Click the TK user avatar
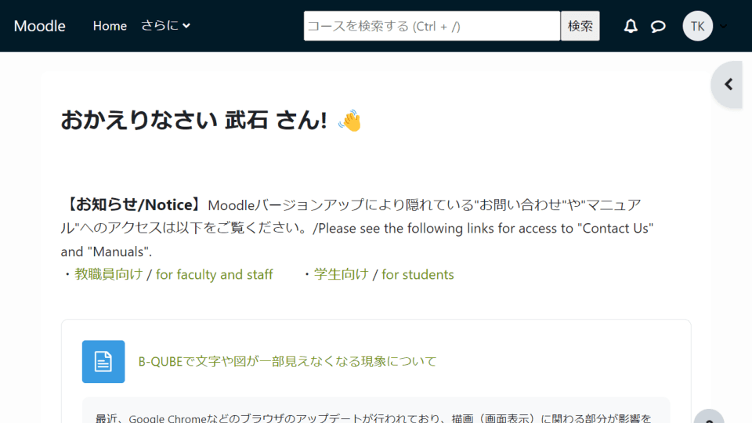The image size is (752, 423). coord(697,26)
